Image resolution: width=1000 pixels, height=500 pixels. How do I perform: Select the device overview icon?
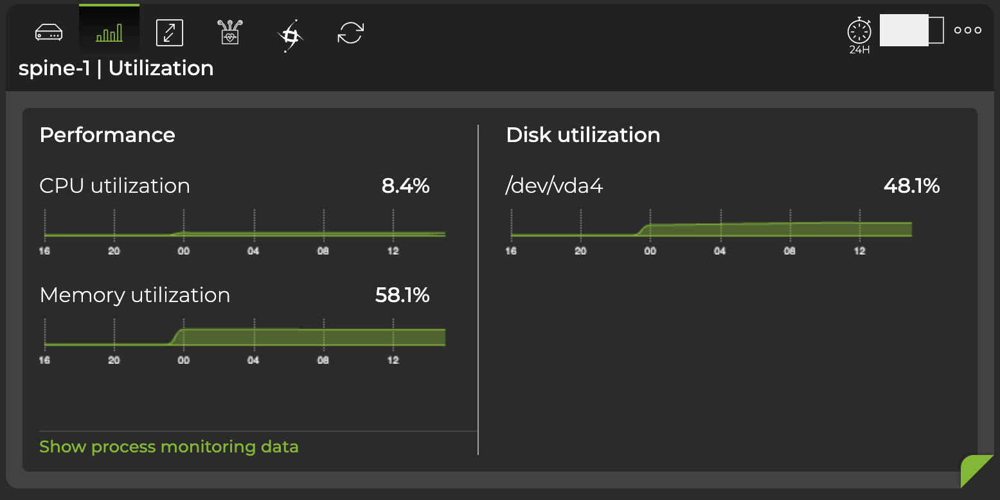point(49,31)
